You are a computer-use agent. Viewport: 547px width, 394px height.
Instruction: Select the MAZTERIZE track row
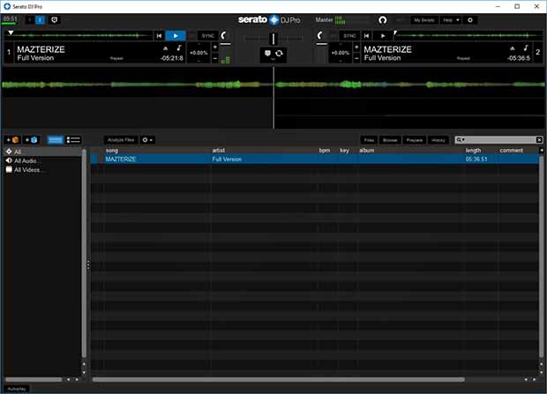pyautogui.click(x=315, y=159)
